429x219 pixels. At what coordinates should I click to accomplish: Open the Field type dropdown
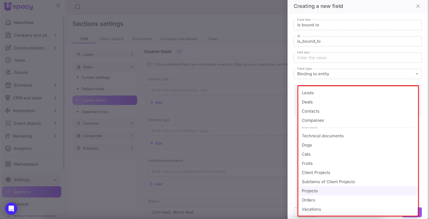click(357, 74)
